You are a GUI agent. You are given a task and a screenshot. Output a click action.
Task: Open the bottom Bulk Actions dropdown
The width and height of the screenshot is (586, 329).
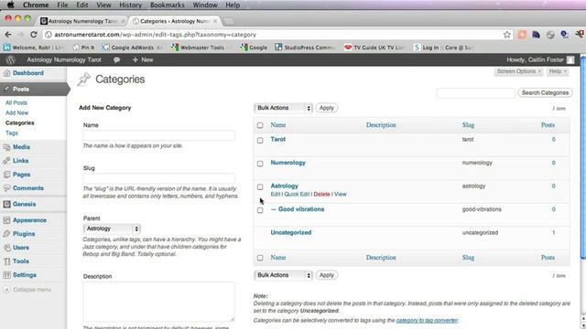coord(283,275)
